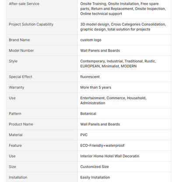Select the Customized Size value

click(x=94, y=167)
